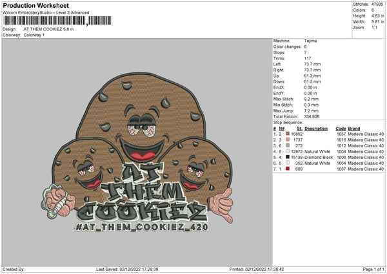Viewport: 387px width, 274px height.
Task: Click the 'Colorway 1' value
Action: pyautogui.click(x=34, y=35)
